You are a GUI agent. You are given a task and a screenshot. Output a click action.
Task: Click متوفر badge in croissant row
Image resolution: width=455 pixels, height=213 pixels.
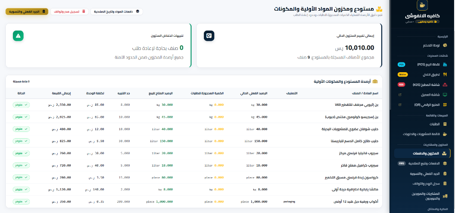coord(21,178)
